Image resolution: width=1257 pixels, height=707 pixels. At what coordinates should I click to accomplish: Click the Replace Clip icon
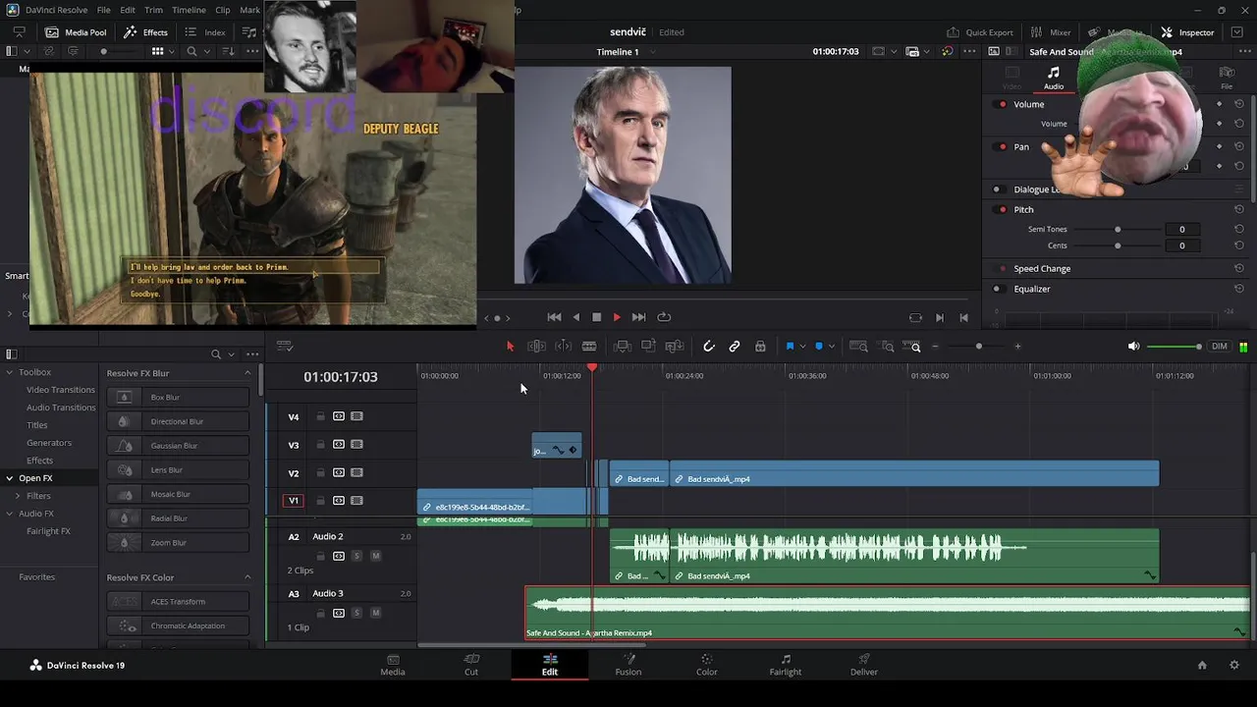tap(675, 347)
